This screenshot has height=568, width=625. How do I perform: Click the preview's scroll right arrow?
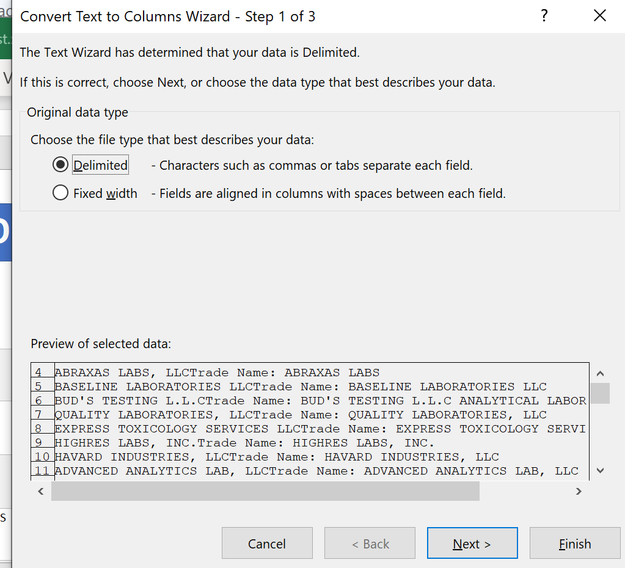pos(579,491)
